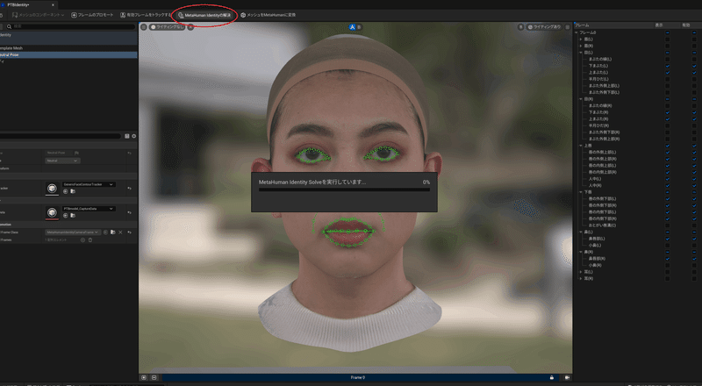
Task: Collapse the 目(L) curve group
Action: (581, 53)
